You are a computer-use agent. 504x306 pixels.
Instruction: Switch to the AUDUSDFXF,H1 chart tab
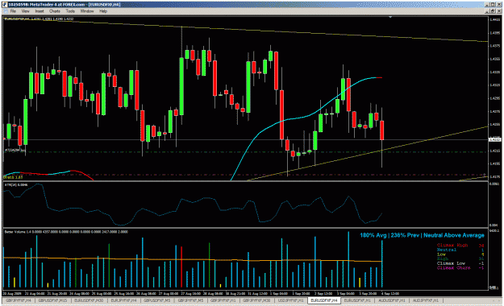tap(391, 300)
